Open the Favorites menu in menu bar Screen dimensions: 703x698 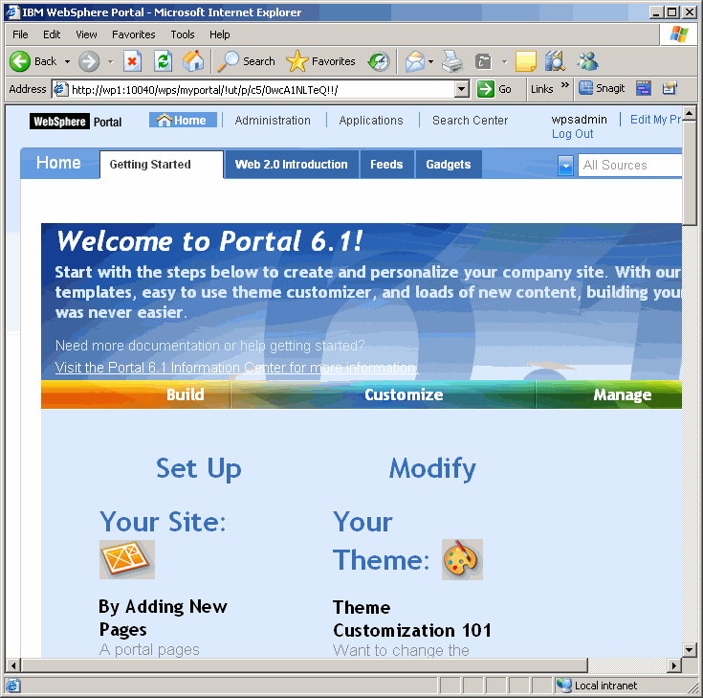tap(133, 34)
